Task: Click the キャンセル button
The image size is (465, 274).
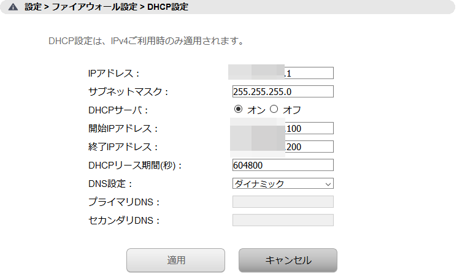Action: (x=288, y=260)
